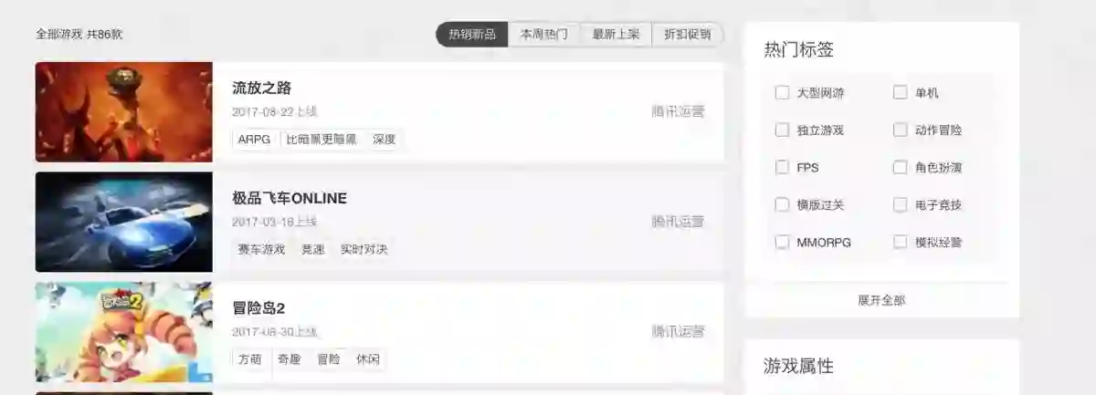Switch to the 热销新品 tab
The width and height of the screenshot is (1096, 395).
[472, 35]
